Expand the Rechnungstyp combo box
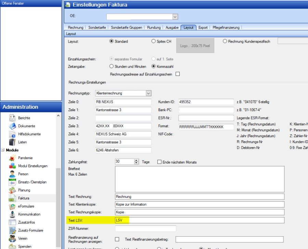The width and height of the screenshot is (308, 249). click(x=148, y=93)
